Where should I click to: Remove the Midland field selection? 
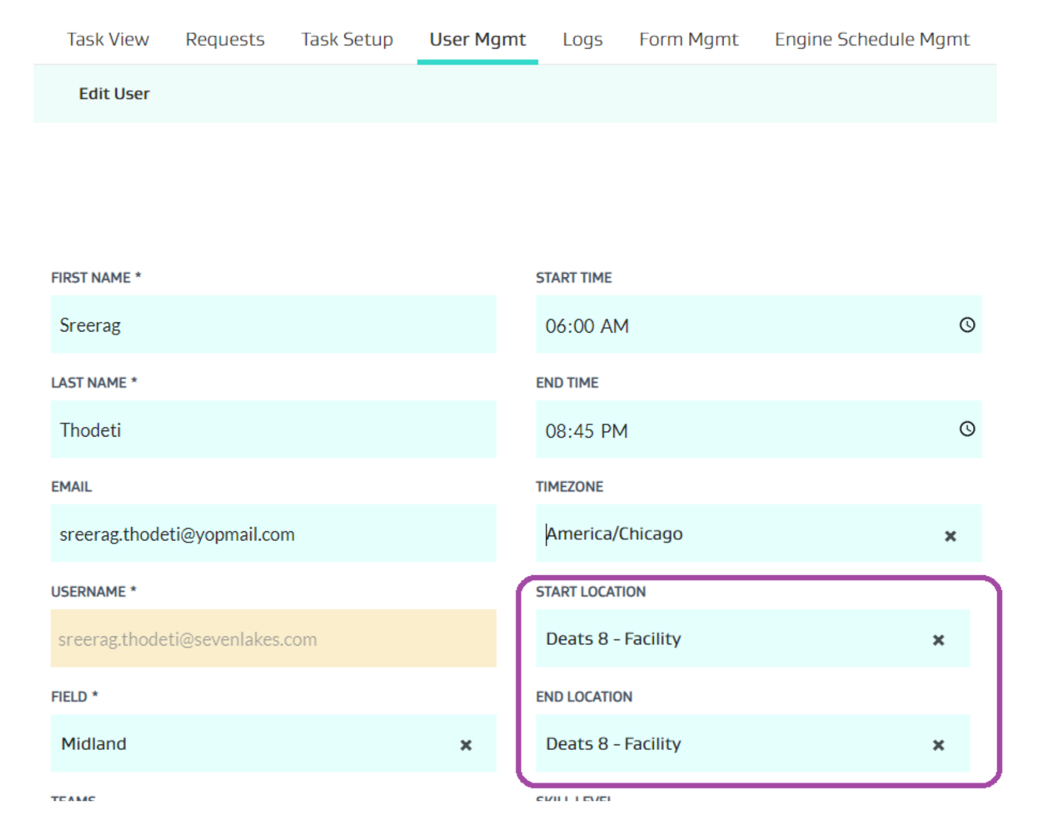pyautogui.click(x=466, y=745)
